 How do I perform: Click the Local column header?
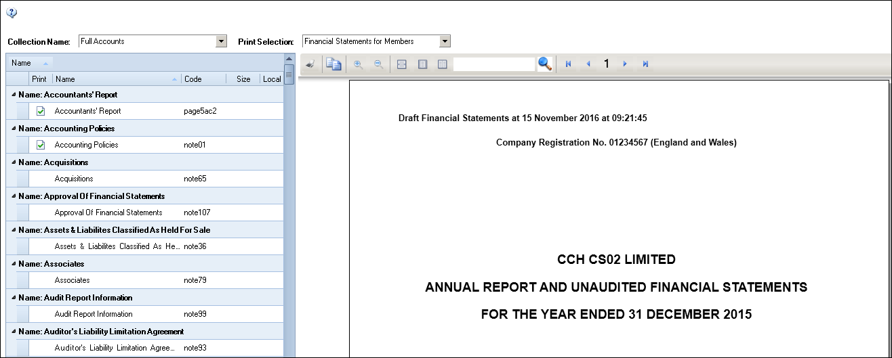pyautogui.click(x=272, y=79)
